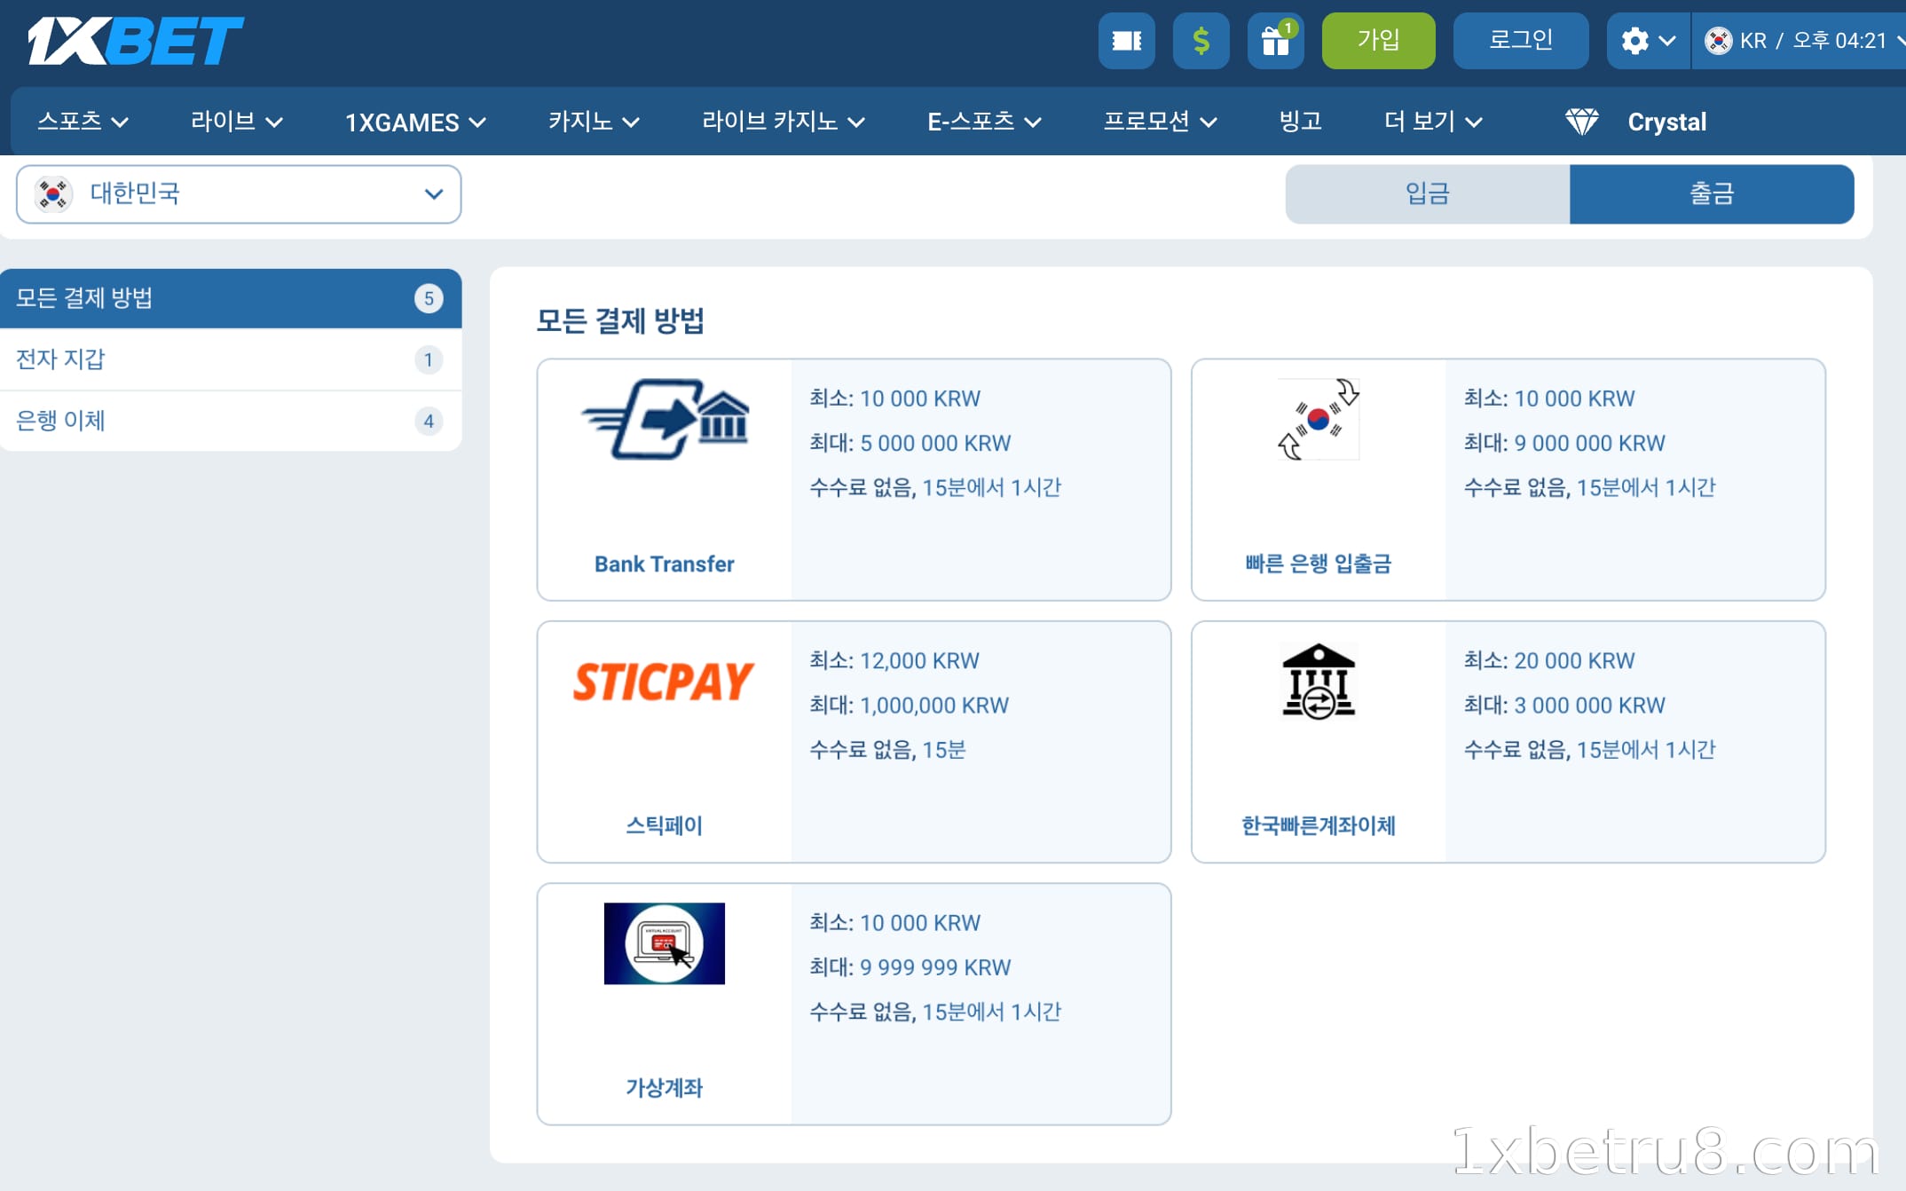1906x1191 pixels.
Task: Click the 1XBET logo
Action: pos(136,41)
